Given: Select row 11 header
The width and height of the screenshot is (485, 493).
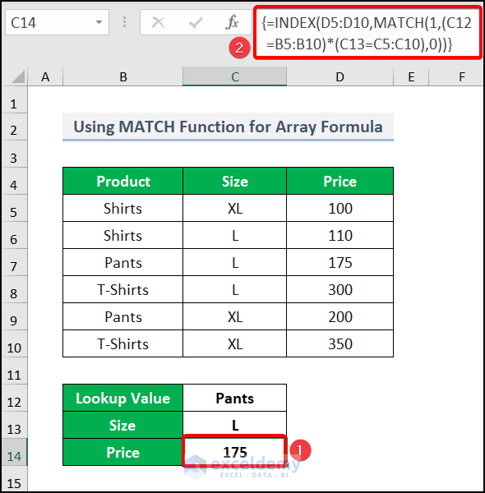Looking at the screenshot, I should point(15,371).
